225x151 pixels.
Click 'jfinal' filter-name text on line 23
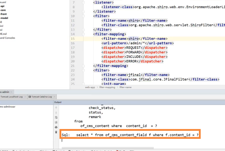coord(134,75)
